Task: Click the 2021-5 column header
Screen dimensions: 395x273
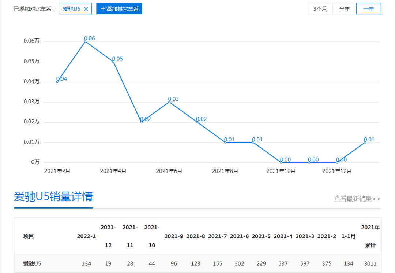Action: 261,236
